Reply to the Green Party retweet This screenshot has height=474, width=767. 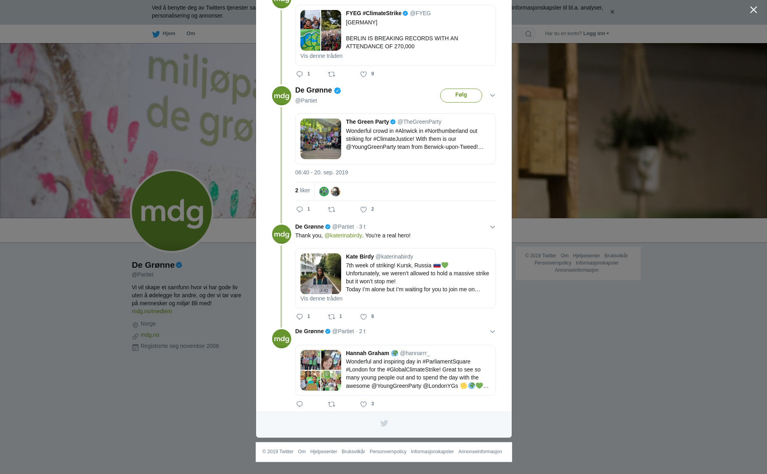300,209
